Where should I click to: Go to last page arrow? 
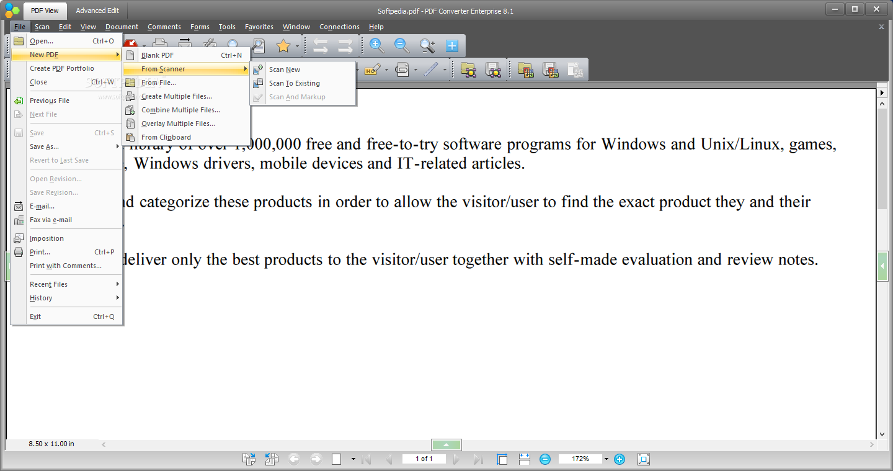pos(478,459)
